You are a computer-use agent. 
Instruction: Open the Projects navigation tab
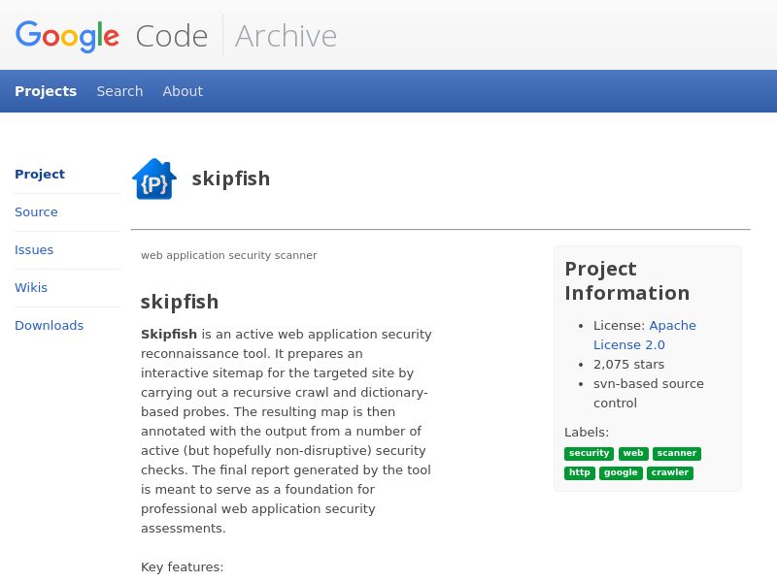pos(46,91)
